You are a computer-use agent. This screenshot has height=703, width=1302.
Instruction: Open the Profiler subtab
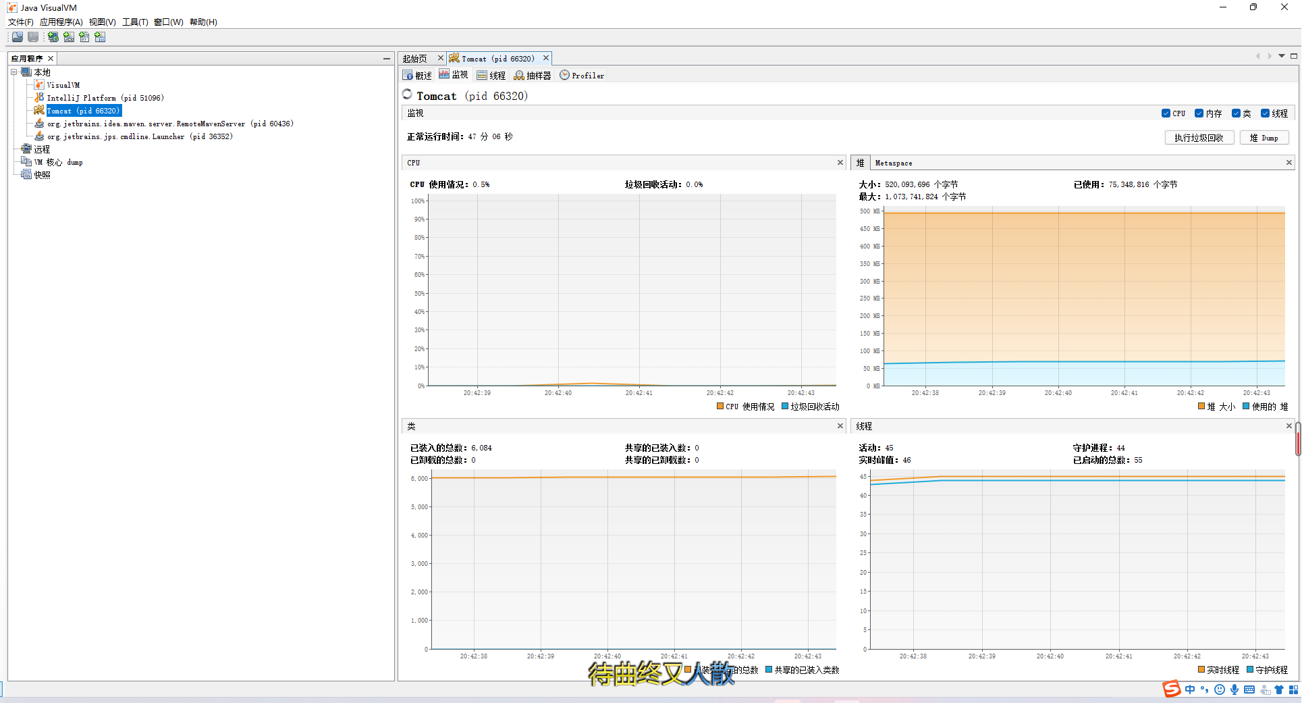(x=582, y=76)
